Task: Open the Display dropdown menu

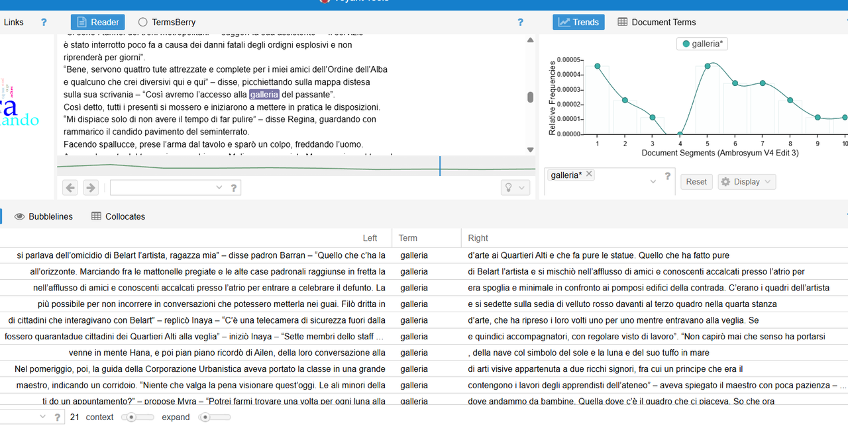Action: [x=747, y=182]
